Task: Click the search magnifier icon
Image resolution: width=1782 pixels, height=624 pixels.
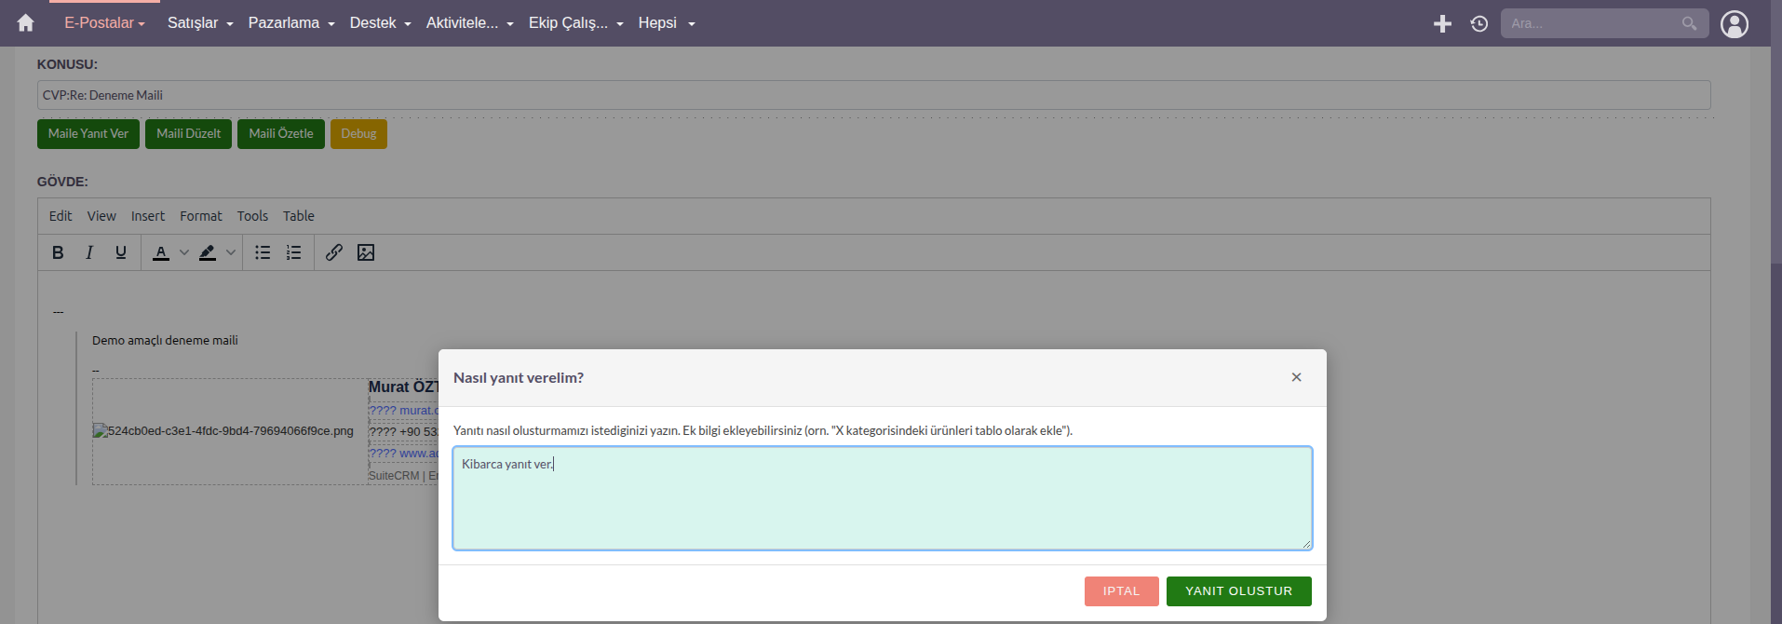Action: 1689,23
